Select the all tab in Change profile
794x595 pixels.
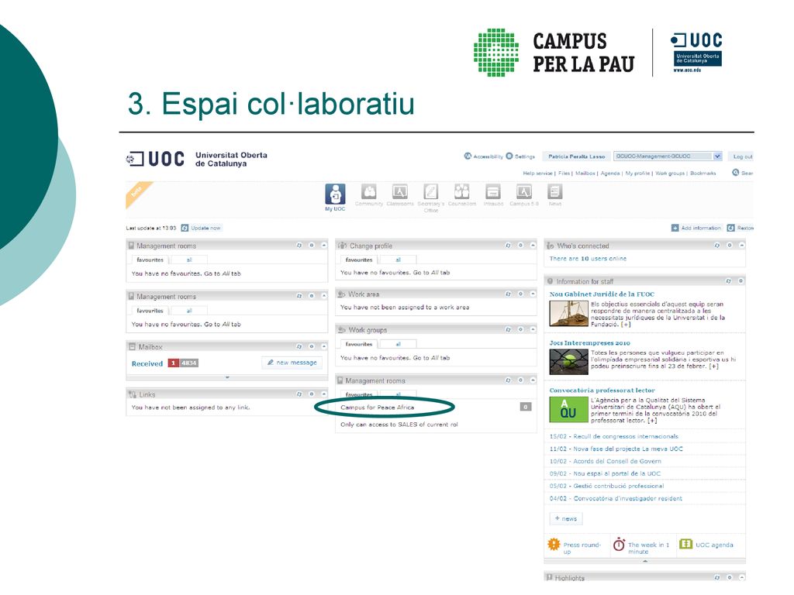(398, 260)
